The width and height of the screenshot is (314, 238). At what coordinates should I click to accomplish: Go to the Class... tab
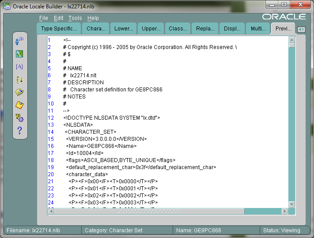coord(178,29)
